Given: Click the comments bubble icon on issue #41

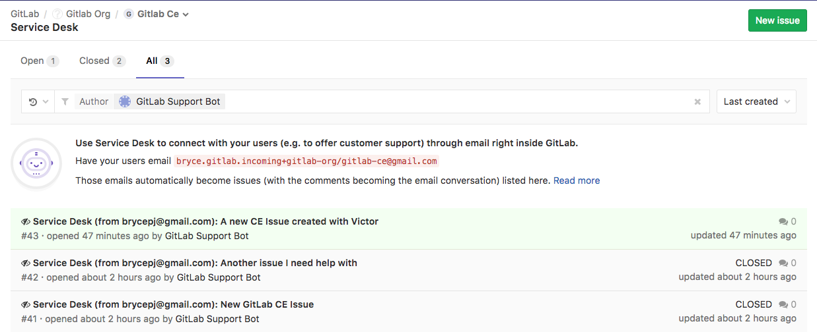Looking at the screenshot, I should (783, 305).
